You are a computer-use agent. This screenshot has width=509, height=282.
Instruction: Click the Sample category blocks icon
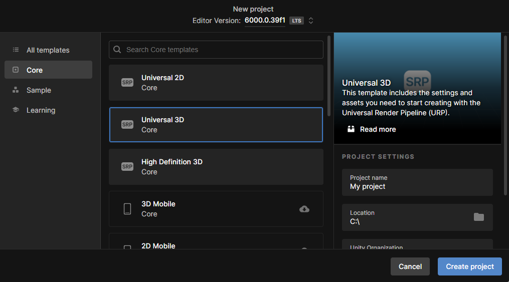pos(16,90)
